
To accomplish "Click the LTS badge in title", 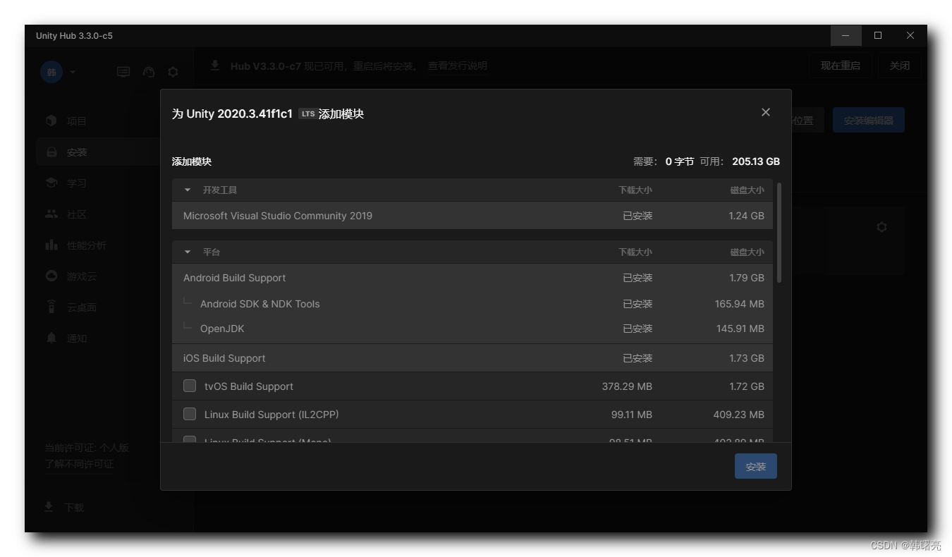I will pos(307,114).
